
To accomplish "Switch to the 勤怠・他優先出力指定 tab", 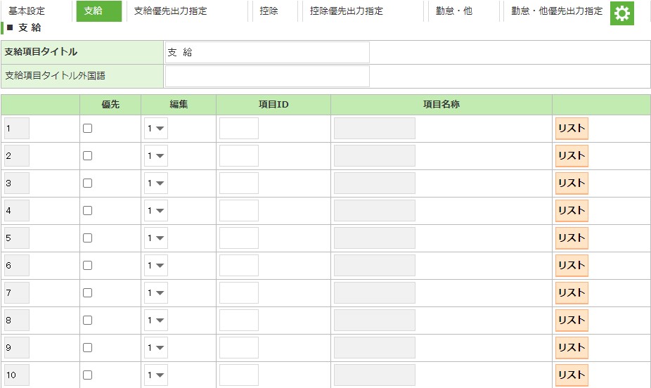I will tap(557, 11).
